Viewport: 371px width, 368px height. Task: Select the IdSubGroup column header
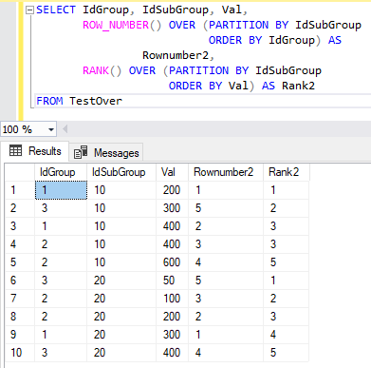pyautogui.click(x=121, y=172)
